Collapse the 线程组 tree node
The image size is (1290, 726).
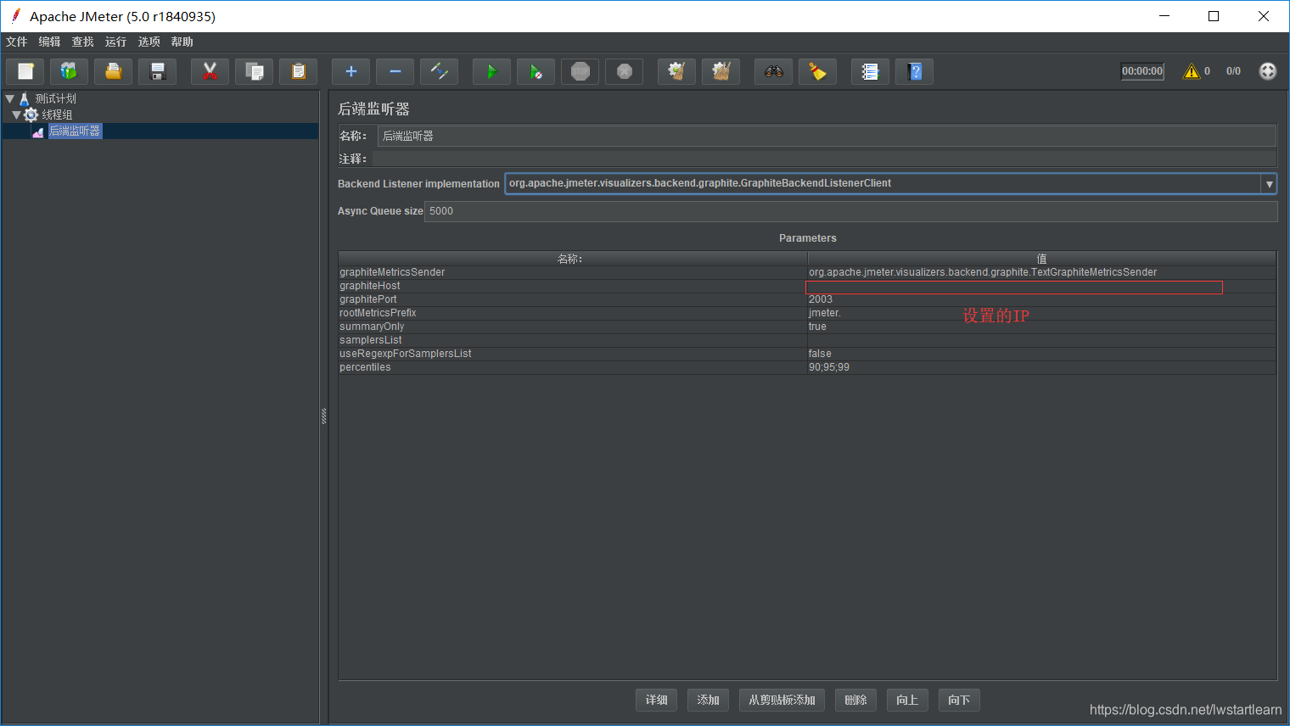pyautogui.click(x=16, y=114)
